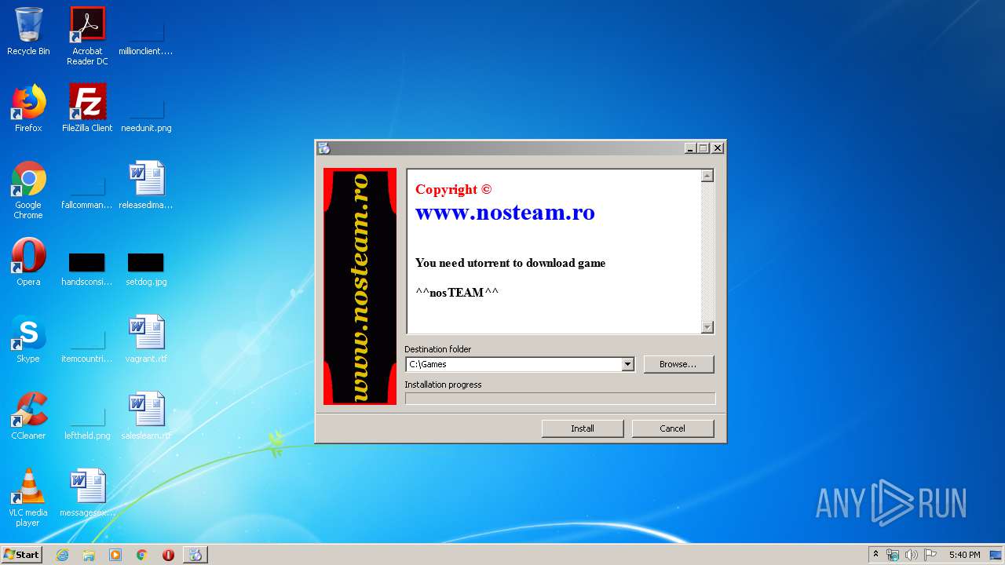1005x565 pixels.
Task: Minimize the installer window
Action: coord(690,148)
